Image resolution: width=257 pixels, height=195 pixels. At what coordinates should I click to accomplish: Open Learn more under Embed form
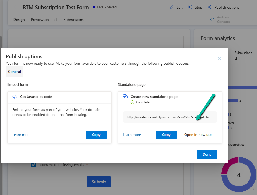click(21, 135)
